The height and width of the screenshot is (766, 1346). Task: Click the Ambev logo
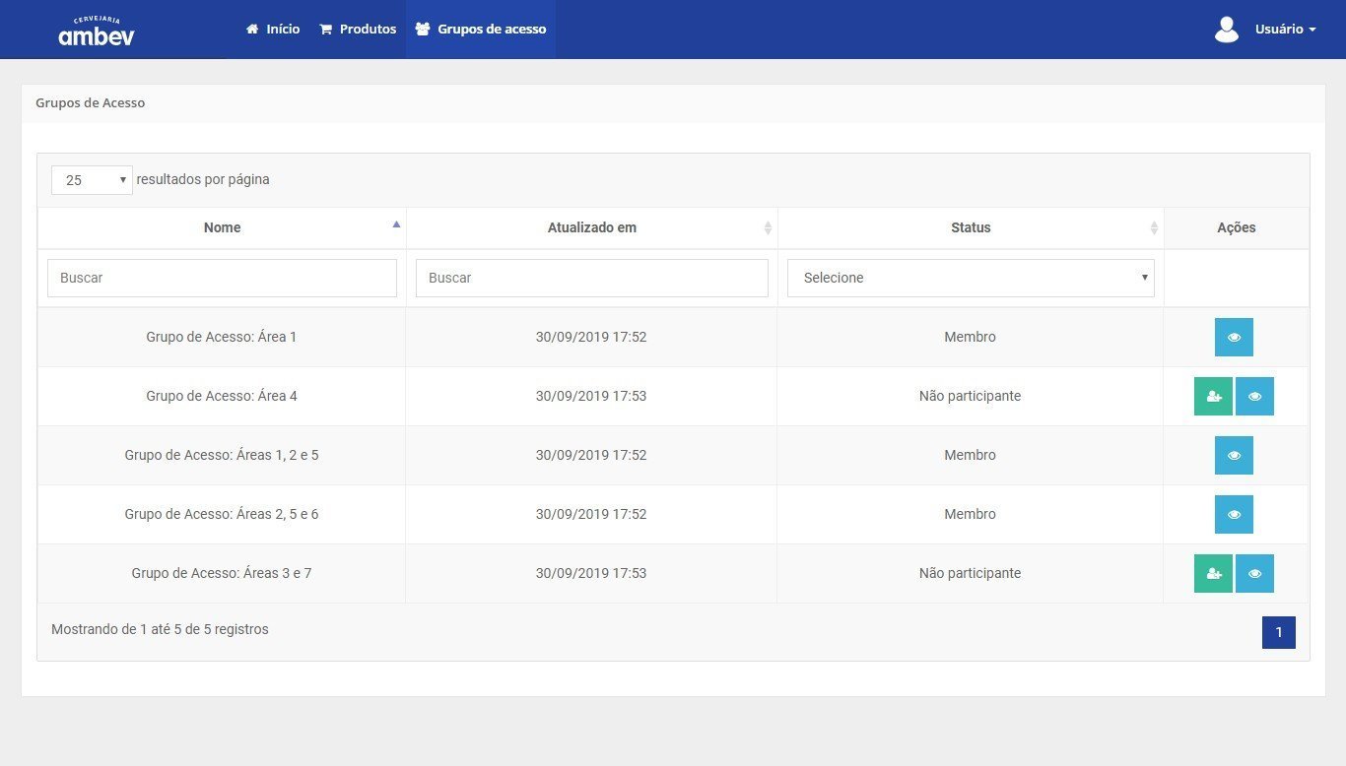pos(97,32)
